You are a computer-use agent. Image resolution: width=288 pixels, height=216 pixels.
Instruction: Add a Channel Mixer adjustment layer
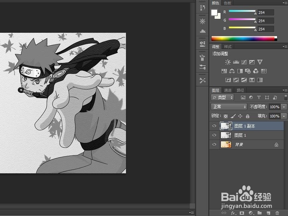click(256, 71)
